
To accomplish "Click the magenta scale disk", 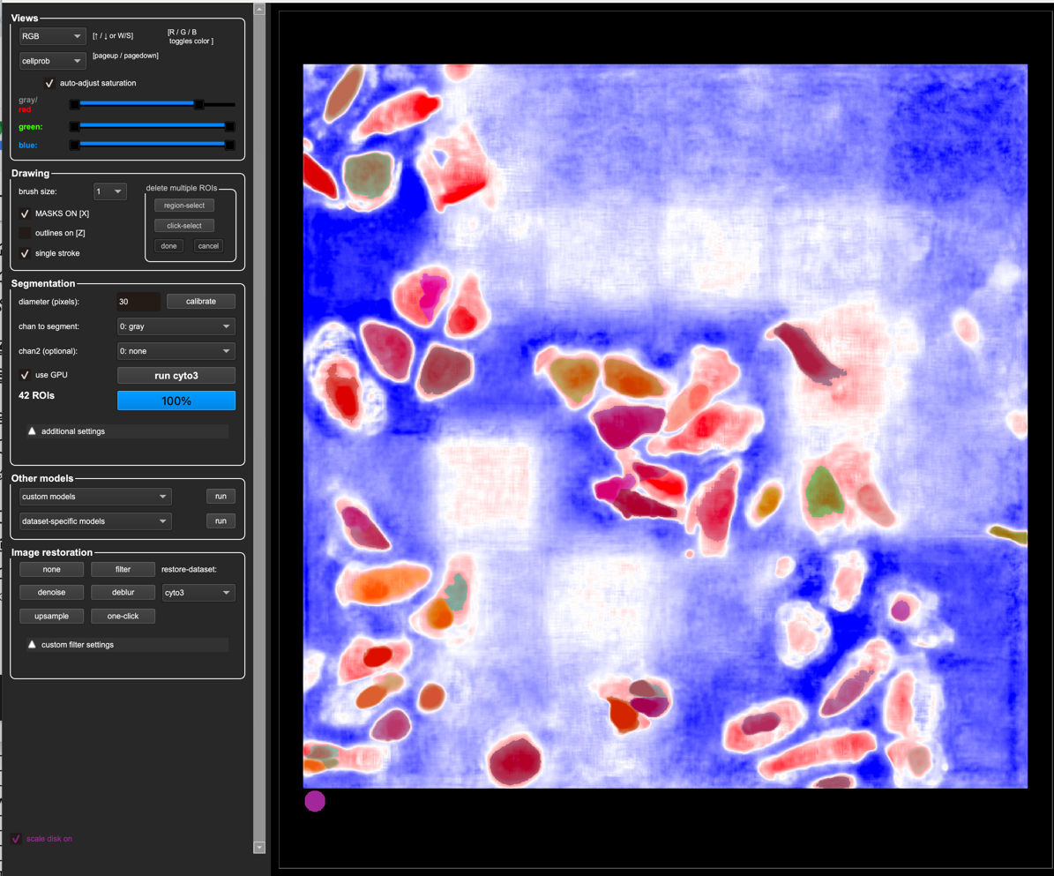I will click(315, 801).
